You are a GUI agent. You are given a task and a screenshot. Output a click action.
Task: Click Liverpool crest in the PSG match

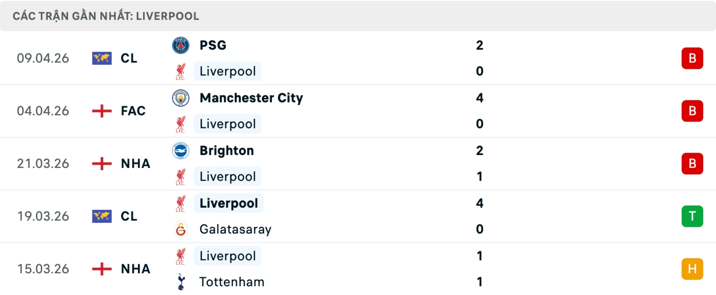click(x=180, y=72)
